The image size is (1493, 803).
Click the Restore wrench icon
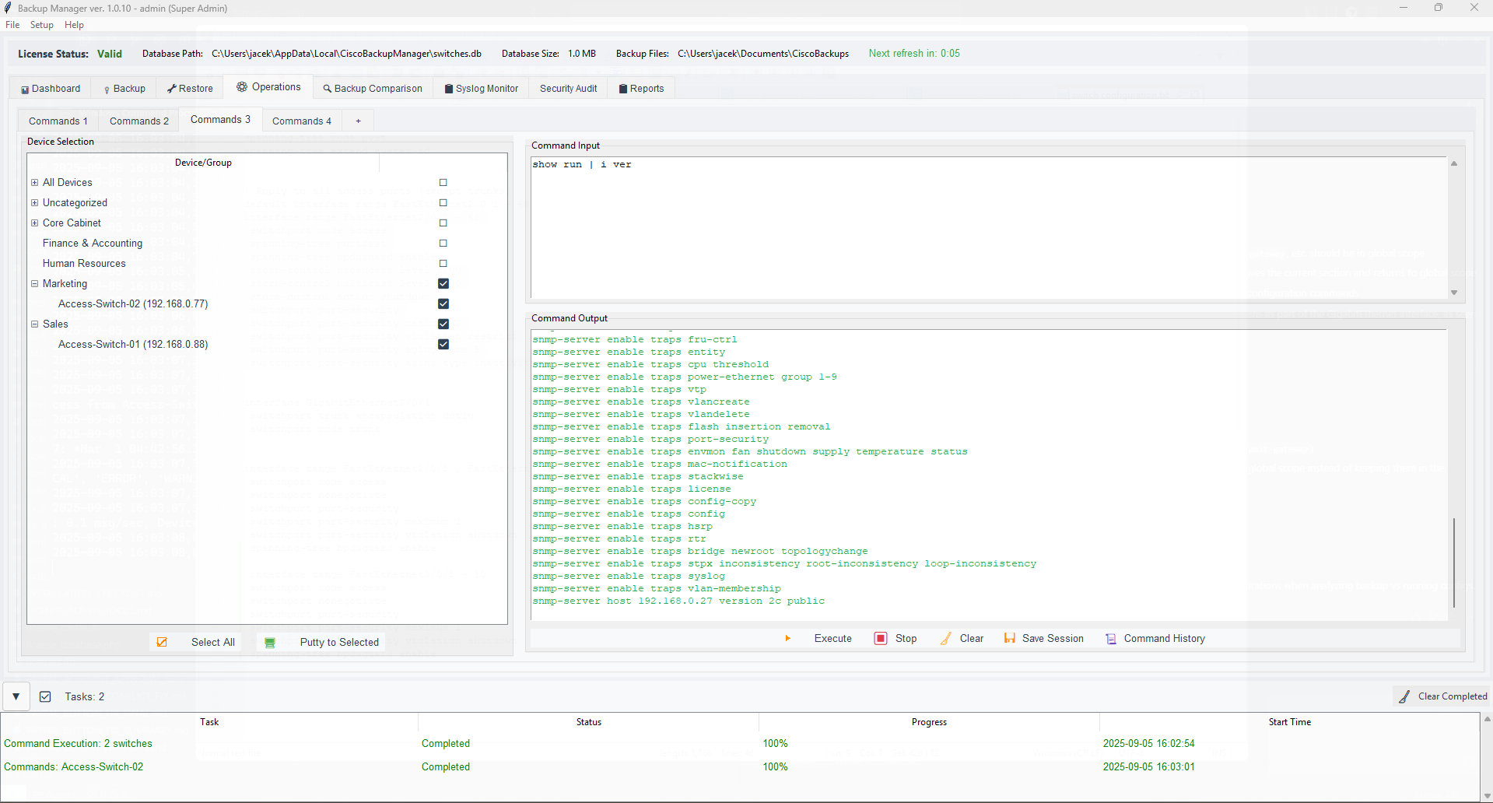[x=172, y=89]
